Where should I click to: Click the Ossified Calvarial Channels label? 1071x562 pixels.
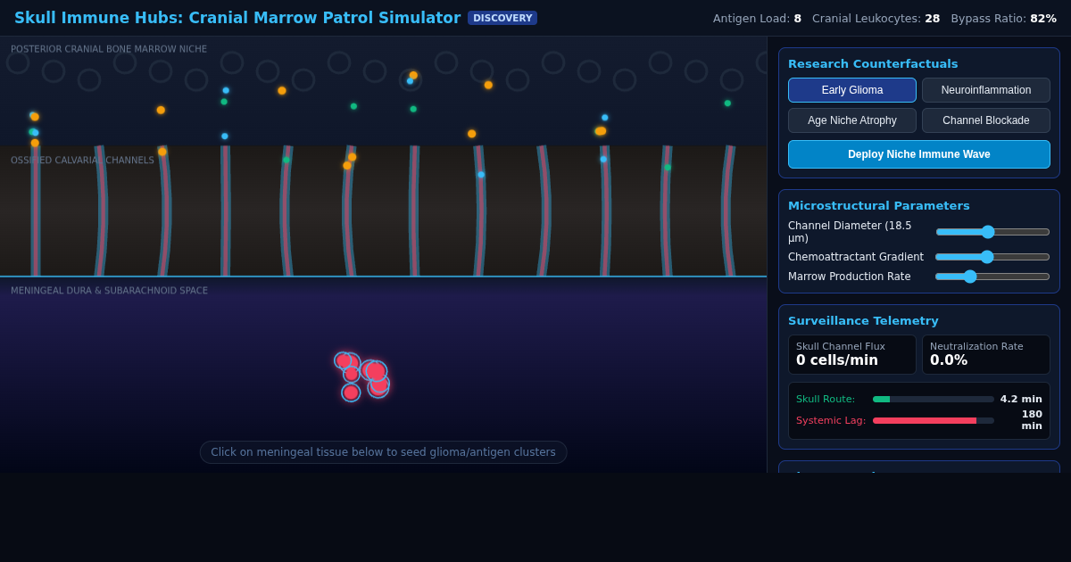click(82, 161)
